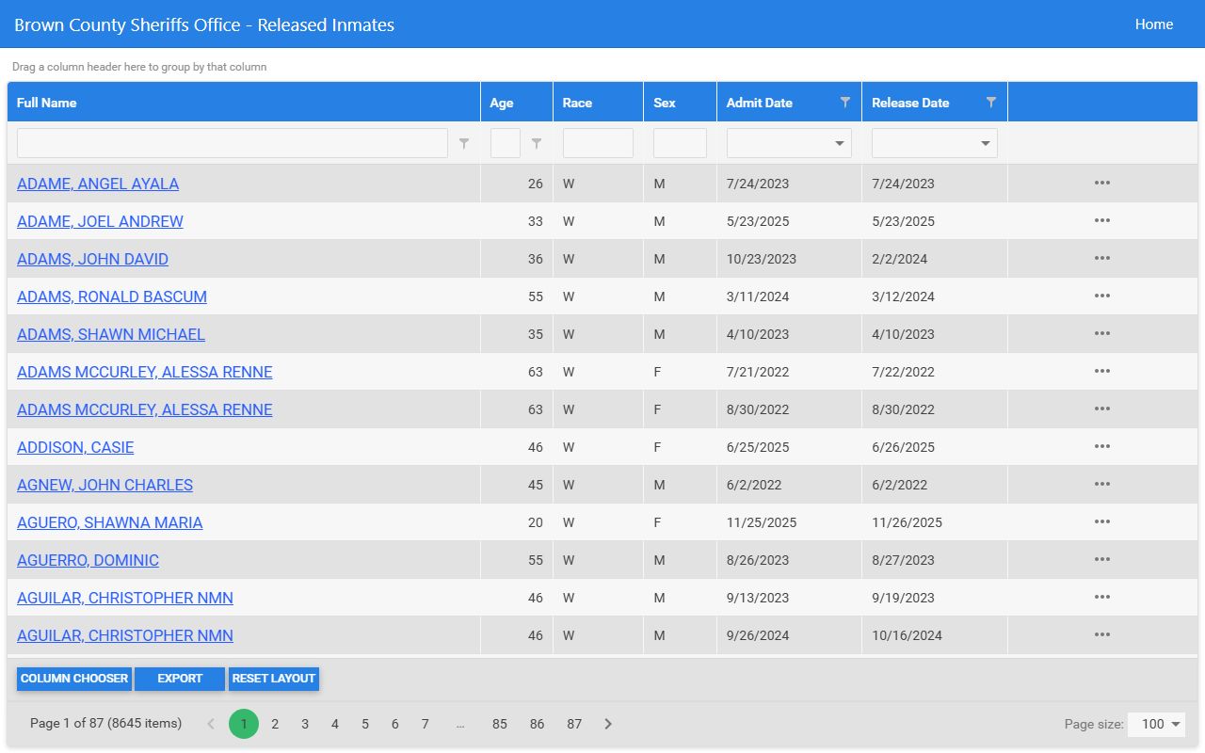
Task: Click Full Name filter row funnel icon
Action: point(463,143)
